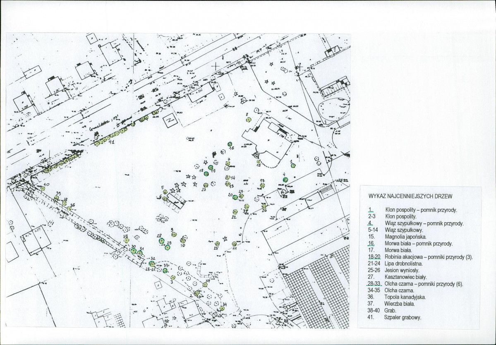The image size is (496, 345).
Task: Select the tree marker numbered 25
Action: point(217,244)
